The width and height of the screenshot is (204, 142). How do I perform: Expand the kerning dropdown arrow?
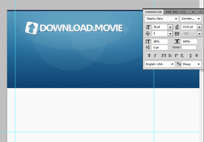170,34
